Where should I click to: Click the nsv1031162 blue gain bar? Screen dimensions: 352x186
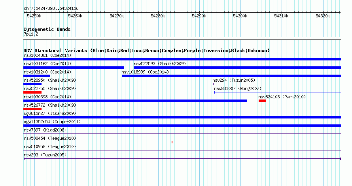(x=74, y=68)
